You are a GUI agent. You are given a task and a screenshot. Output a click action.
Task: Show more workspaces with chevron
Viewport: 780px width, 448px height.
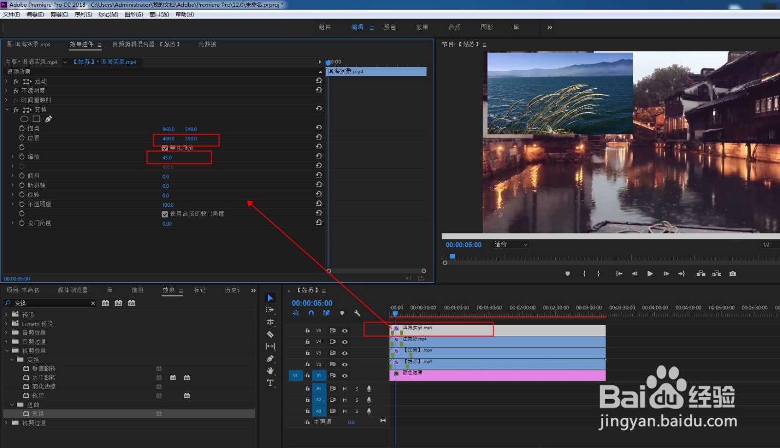click(x=550, y=27)
